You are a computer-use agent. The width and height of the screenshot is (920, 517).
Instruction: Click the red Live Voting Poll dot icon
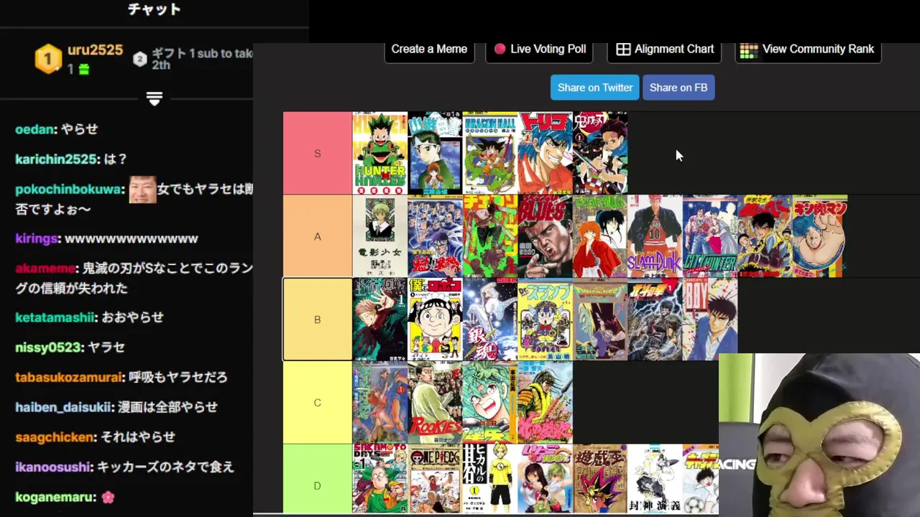500,50
